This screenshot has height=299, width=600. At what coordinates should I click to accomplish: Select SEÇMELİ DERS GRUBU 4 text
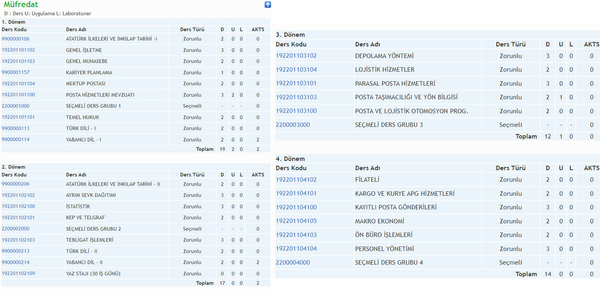click(389, 263)
